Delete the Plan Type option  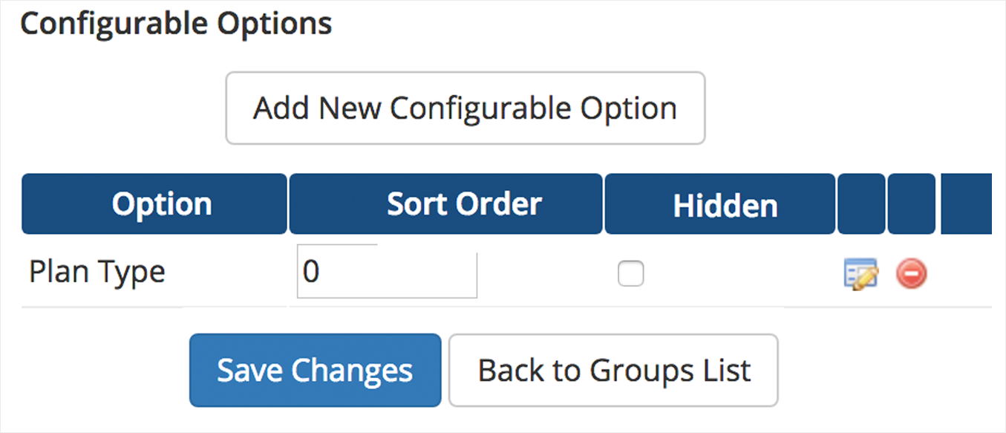(x=911, y=275)
